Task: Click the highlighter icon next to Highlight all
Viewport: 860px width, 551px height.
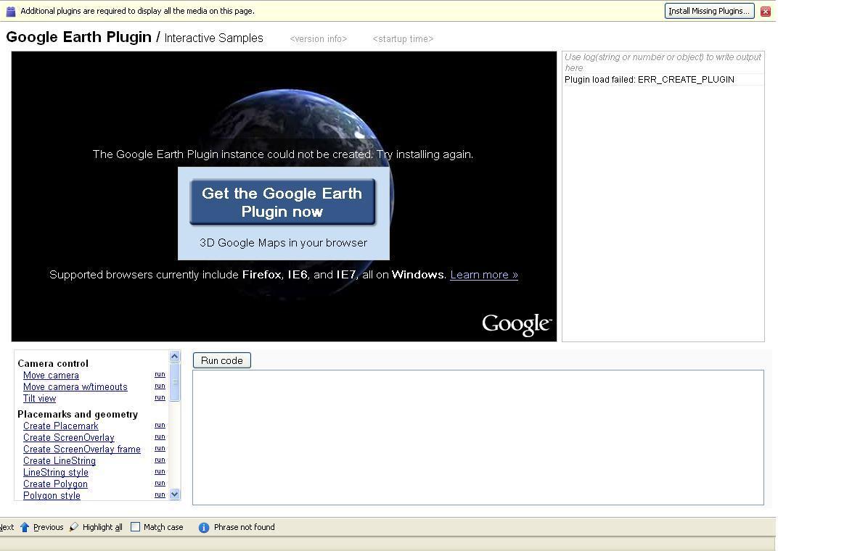Action: tap(73, 526)
